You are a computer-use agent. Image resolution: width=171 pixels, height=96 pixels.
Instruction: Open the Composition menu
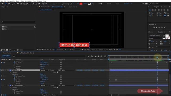(11, 1)
